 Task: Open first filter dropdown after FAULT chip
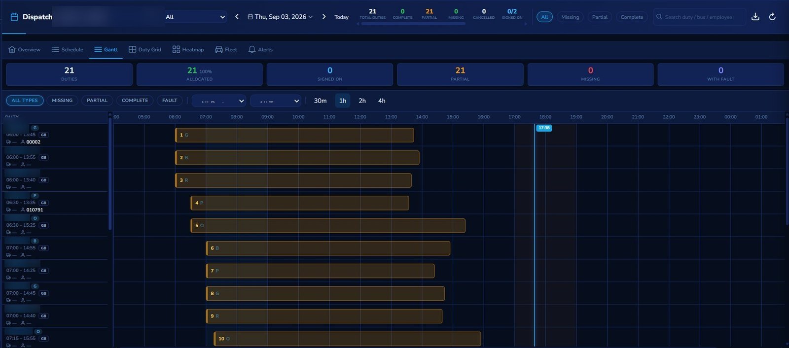pyautogui.click(x=219, y=101)
